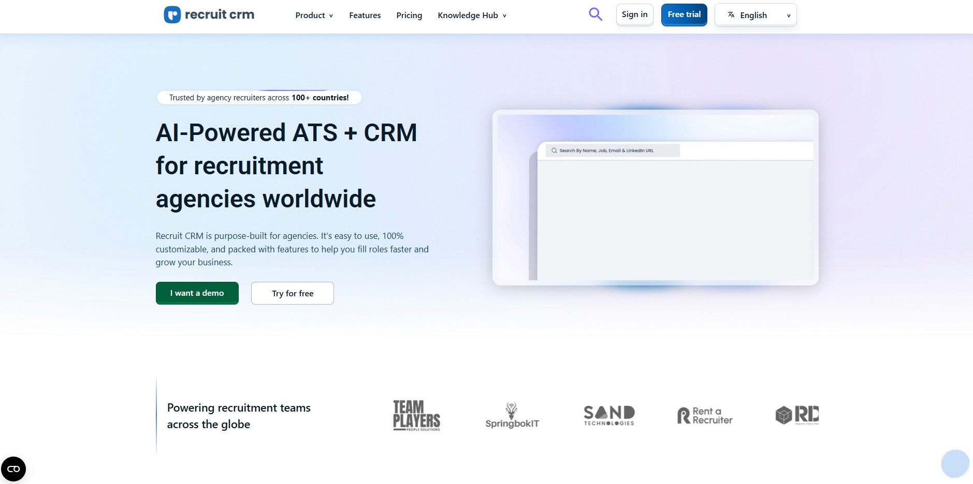Open the chat bubble at bottom-right
The image size is (973, 484).
[x=954, y=464]
